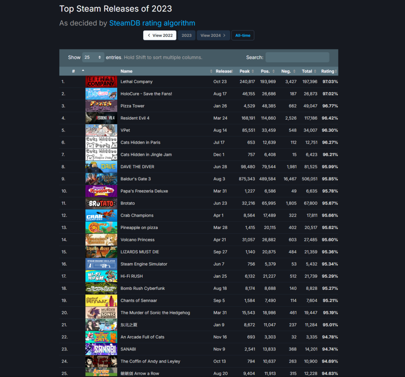Open Bomb Rush Cyberfunk thumbnail
The image size is (405, 377).
tap(101, 288)
